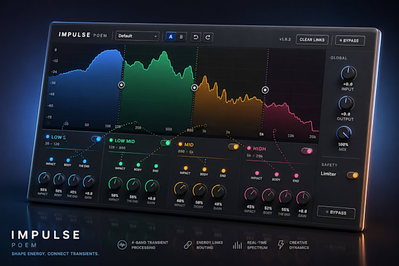The image size is (399, 266).
Task: Click the HIGH band END node dot
Action: (296, 176)
